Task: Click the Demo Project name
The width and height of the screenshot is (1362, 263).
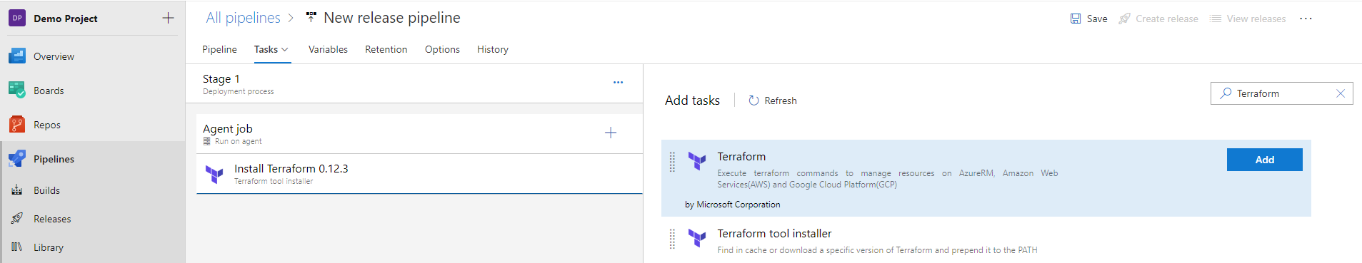Action: pos(66,19)
